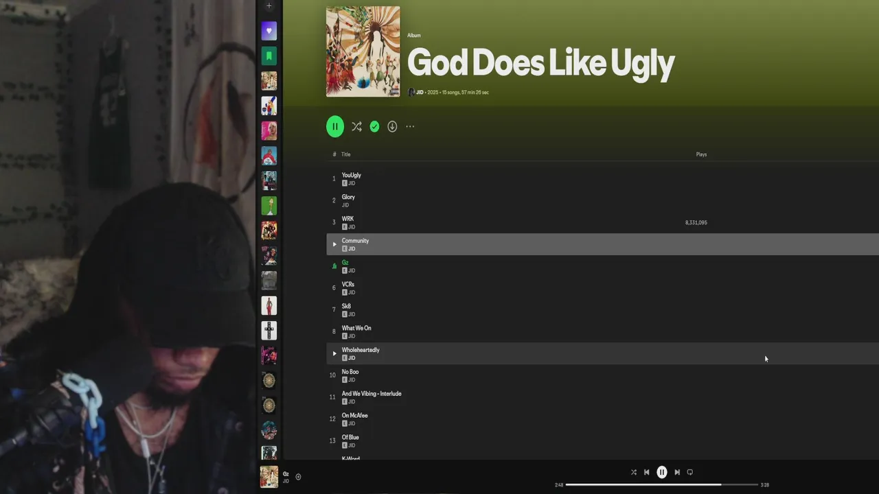Pause playback with white player bar button

click(x=662, y=472)
